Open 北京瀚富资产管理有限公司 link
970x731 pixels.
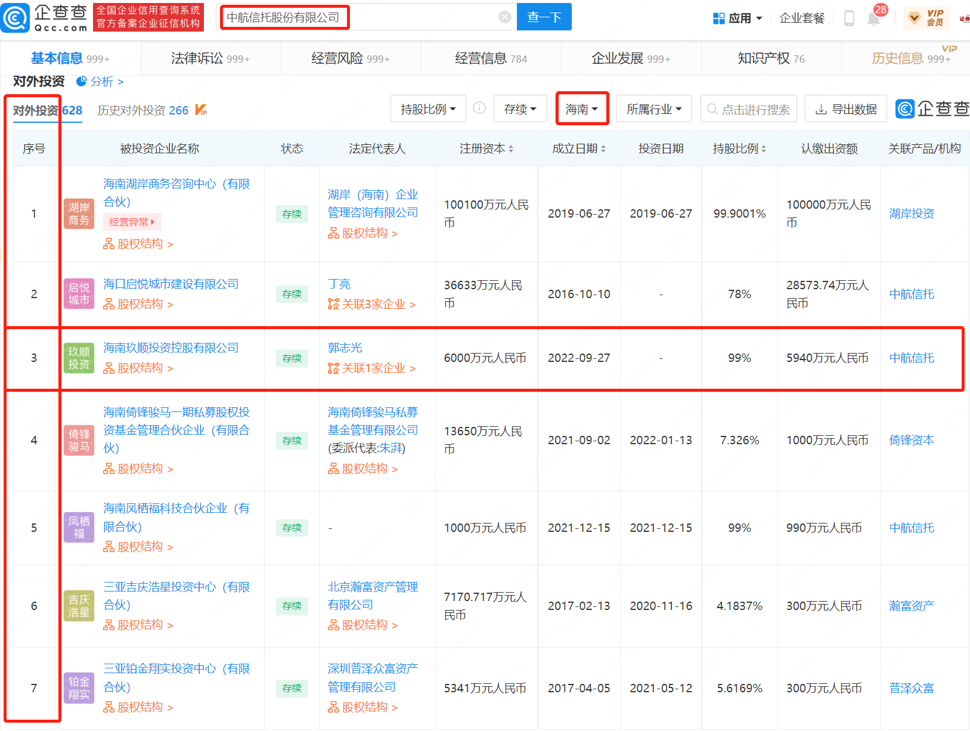[373, 596]
